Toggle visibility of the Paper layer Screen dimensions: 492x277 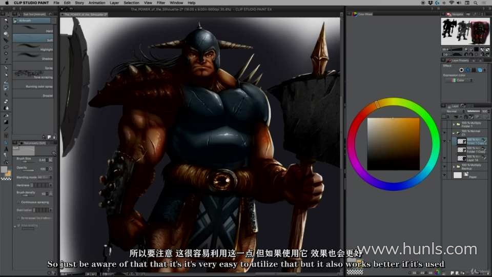coord(444,175)
